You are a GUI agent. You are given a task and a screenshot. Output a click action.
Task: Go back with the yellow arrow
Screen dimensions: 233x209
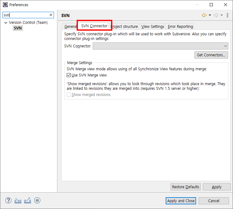[204, 15]
